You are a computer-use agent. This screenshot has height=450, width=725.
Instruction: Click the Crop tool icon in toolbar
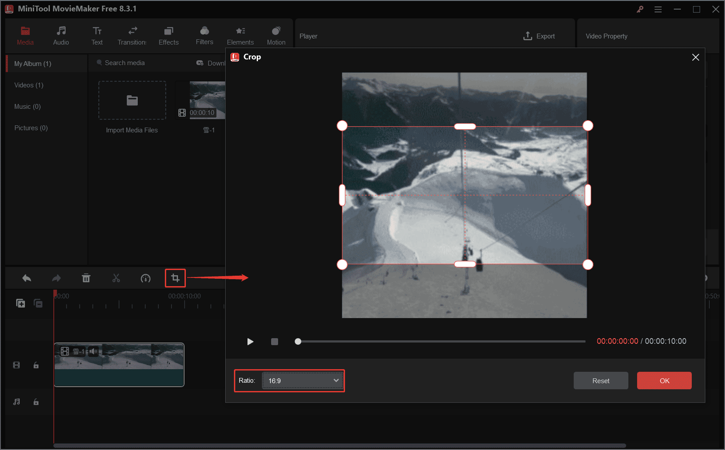tap(175, 278)
